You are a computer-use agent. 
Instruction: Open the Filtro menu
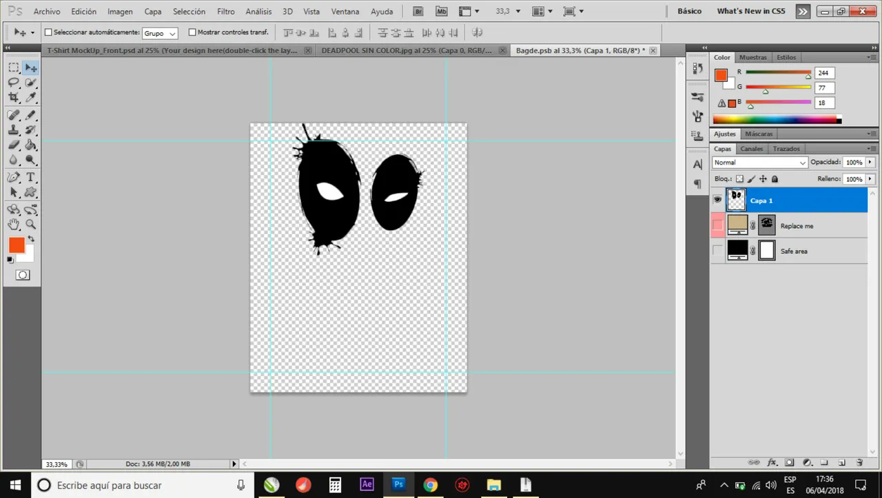pyautogui.click(x=225, y=12)
